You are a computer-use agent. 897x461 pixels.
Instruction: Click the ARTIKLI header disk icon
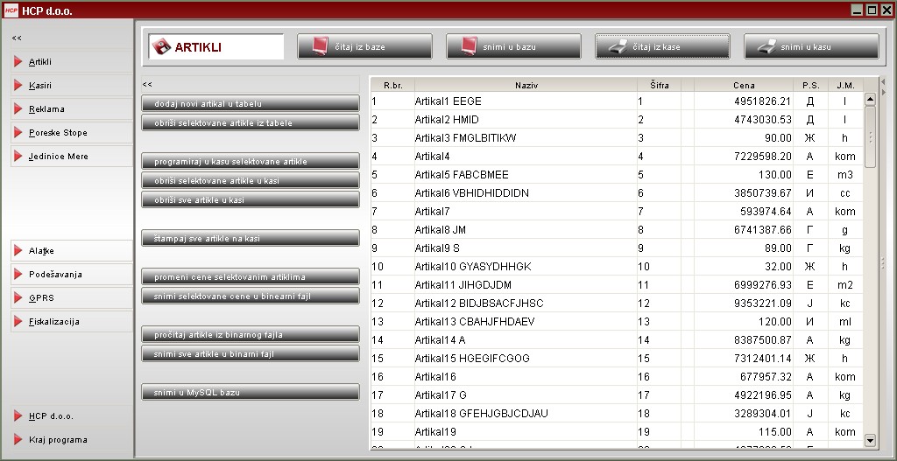pos(161,47)
